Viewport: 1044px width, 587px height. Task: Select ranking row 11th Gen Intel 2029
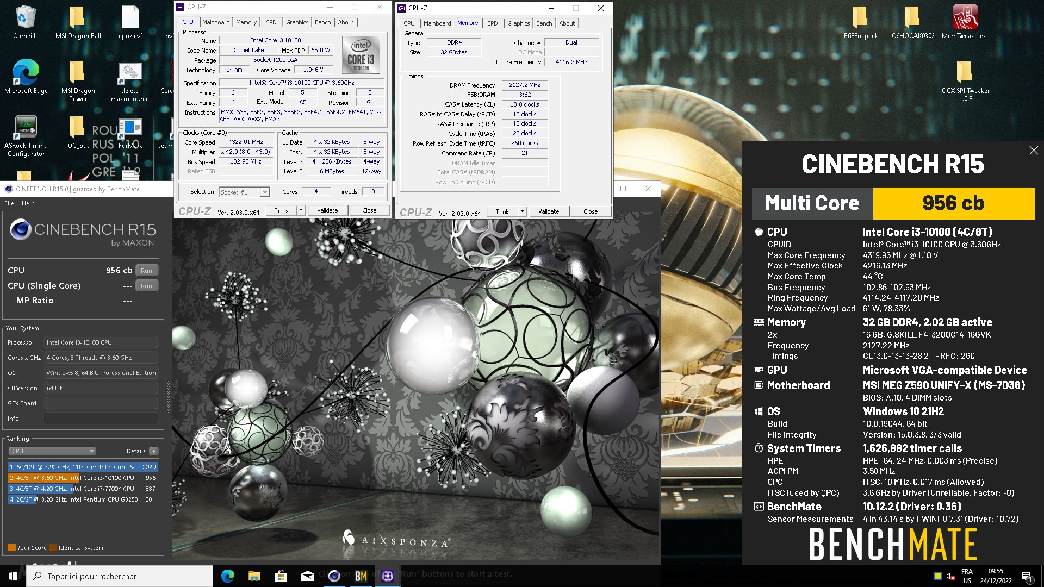click(x=83, y=467)
